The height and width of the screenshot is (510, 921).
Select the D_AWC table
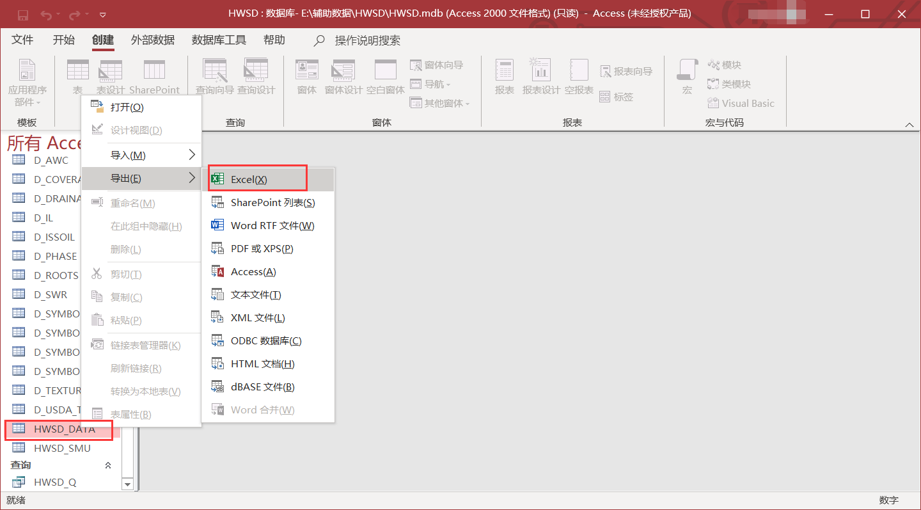click(51, 160)
